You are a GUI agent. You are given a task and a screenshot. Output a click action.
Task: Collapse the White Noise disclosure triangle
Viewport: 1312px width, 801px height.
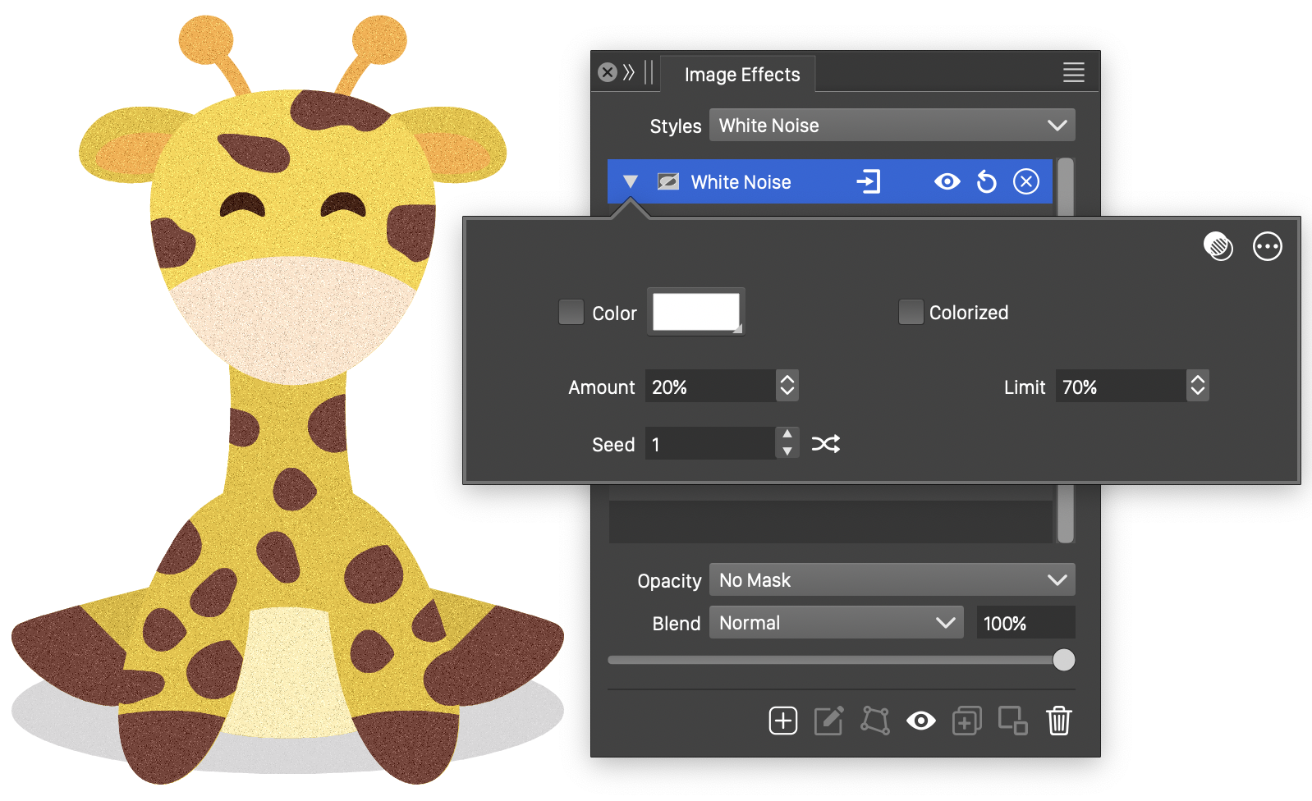[x=630, y=181]
